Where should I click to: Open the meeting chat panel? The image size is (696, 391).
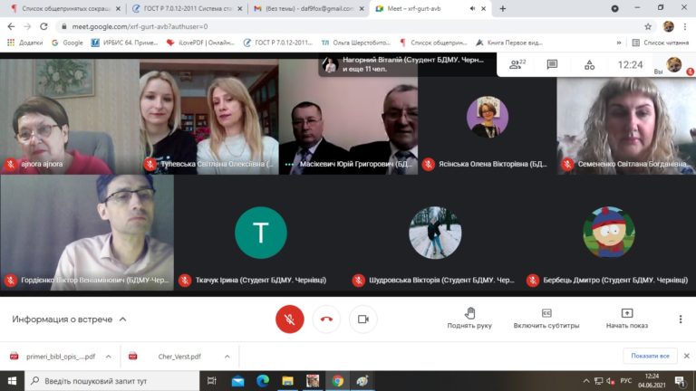552,65
